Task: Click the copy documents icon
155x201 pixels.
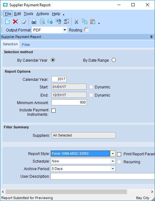Action: [x=85, y=21]
